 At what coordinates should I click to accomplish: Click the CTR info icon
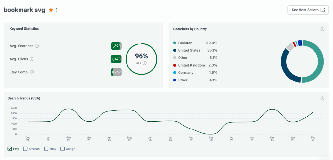(x=145, y=63)
